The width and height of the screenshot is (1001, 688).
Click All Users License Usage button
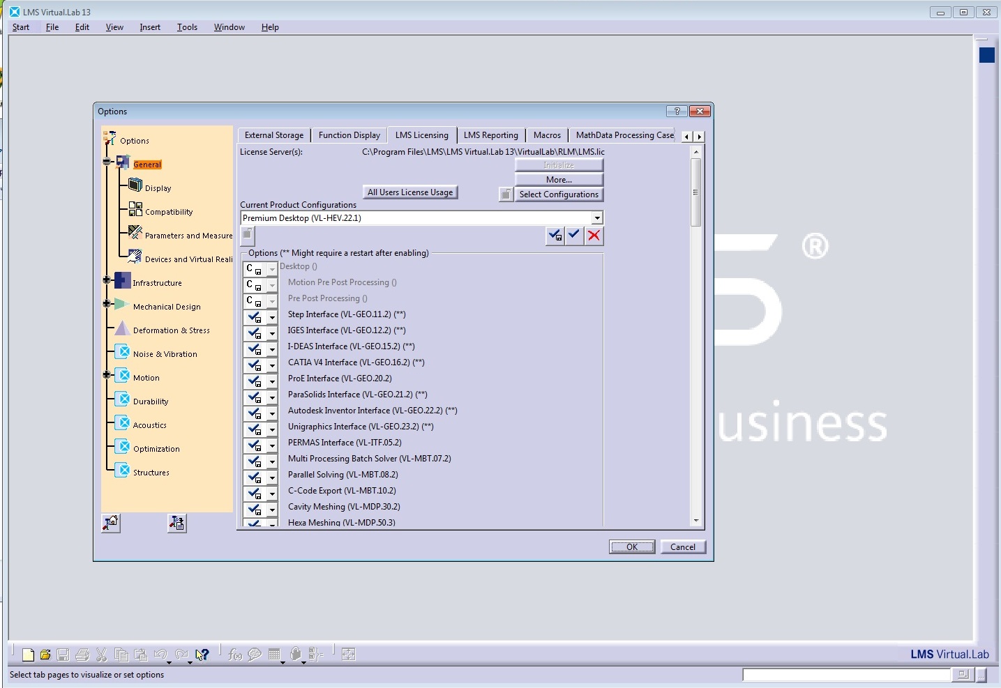(410, 192)
